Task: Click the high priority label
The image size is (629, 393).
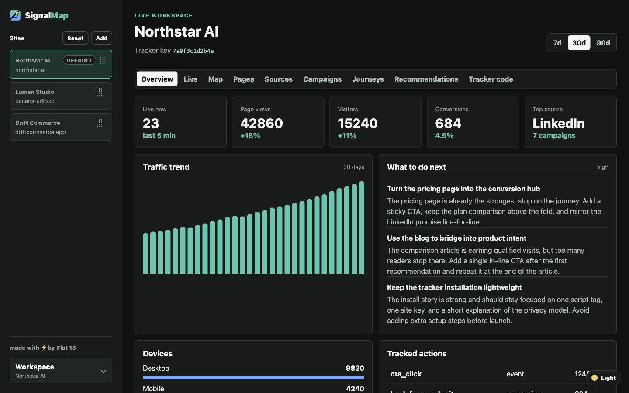Action: click(x=603, y=167)
